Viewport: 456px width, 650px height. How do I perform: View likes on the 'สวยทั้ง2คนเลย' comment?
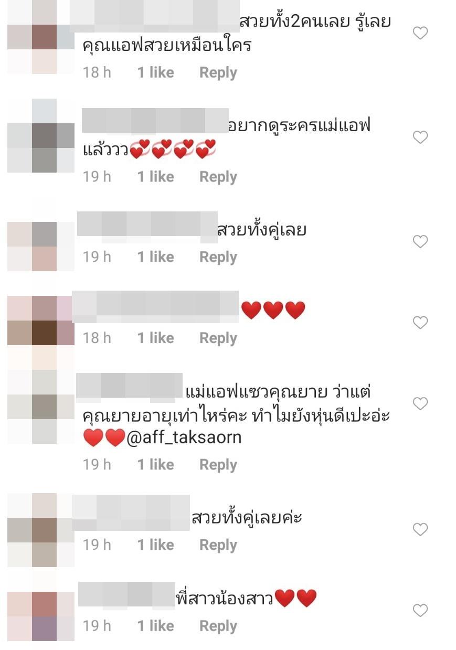[x=156, y=72]
